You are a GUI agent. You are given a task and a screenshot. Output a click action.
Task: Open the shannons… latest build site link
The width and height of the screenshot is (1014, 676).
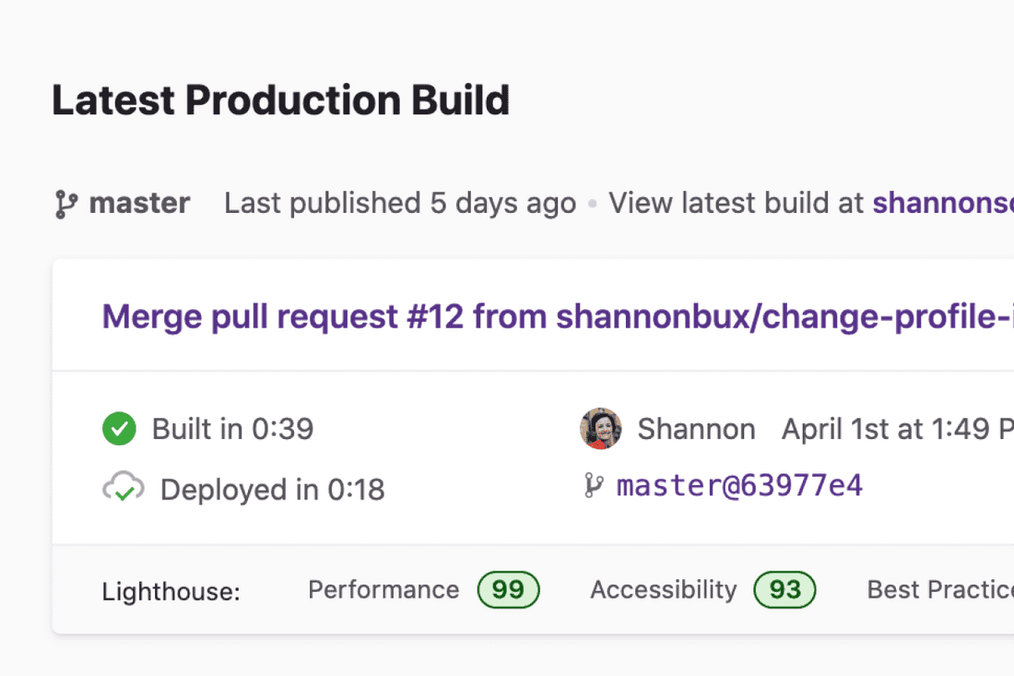click(x=943, y=203)
